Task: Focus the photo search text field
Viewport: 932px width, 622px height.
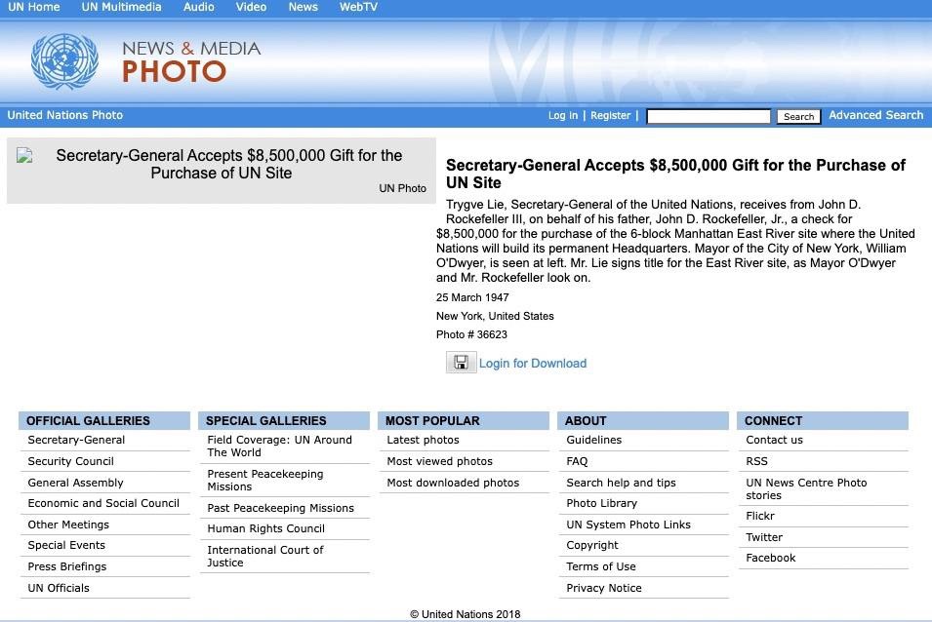Action: click(x=709, y=116)
